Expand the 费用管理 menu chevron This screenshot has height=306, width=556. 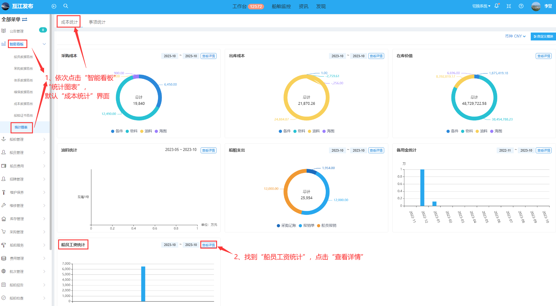point(44,258)
